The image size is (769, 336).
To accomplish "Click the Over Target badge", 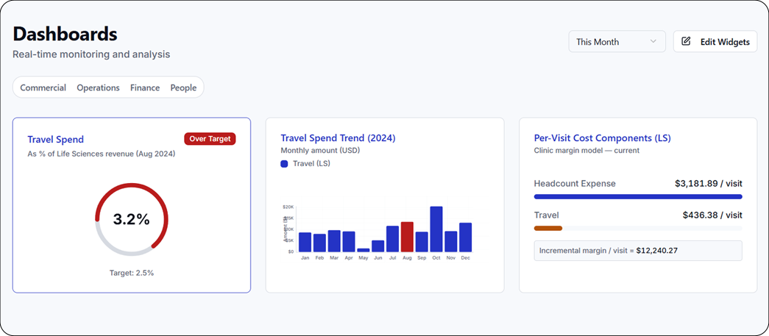I will click(x=210, y=139).
